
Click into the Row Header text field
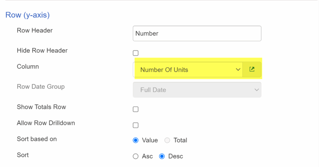click(197, 34)
